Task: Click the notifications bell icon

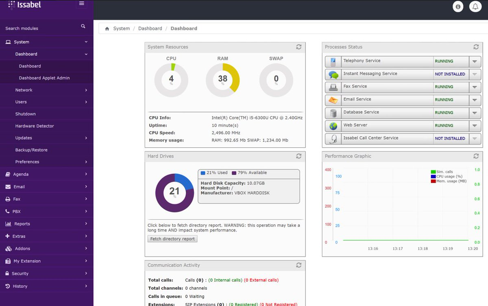Action: [475, 7]
